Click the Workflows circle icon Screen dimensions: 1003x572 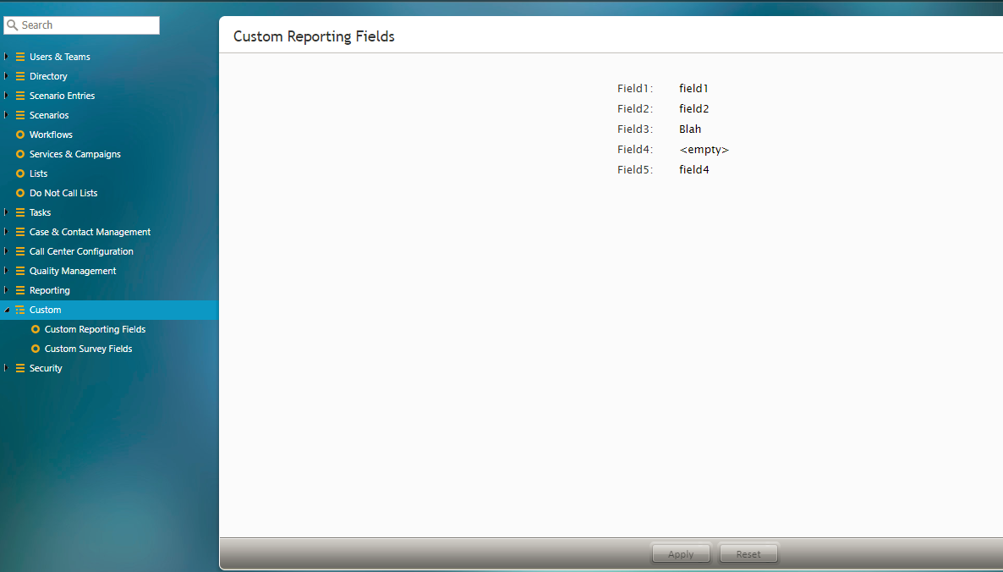click(x=20, y=135)
